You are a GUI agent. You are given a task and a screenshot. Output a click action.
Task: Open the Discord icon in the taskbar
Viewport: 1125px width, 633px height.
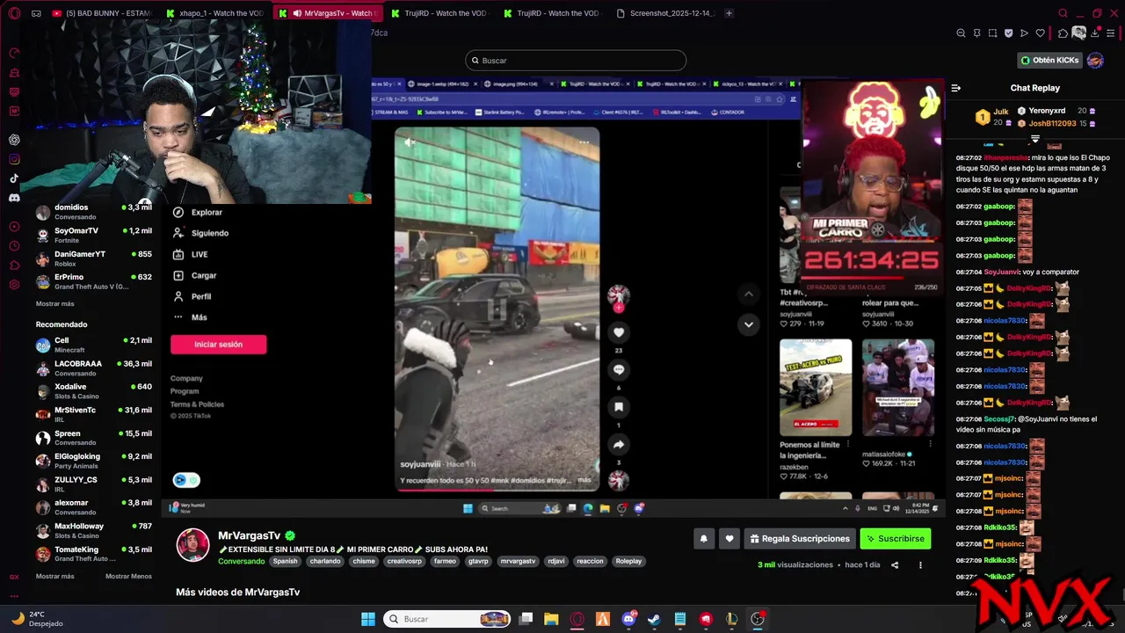pos(628,619)
